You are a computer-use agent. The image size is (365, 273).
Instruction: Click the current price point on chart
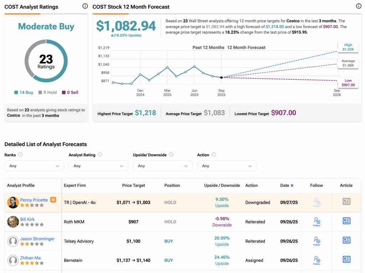tap(221, 78)
